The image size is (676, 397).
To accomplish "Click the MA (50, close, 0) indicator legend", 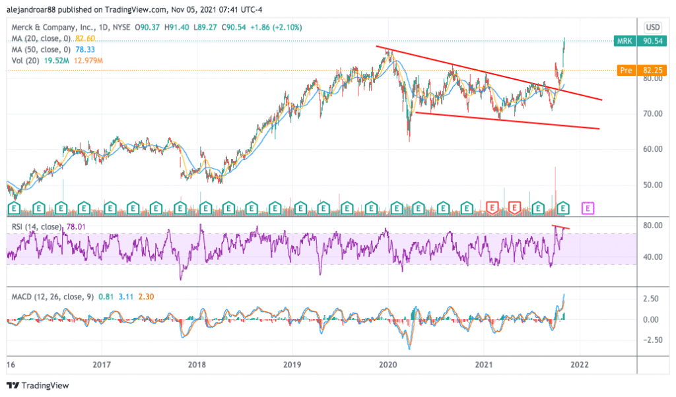I will click(41, 49).
